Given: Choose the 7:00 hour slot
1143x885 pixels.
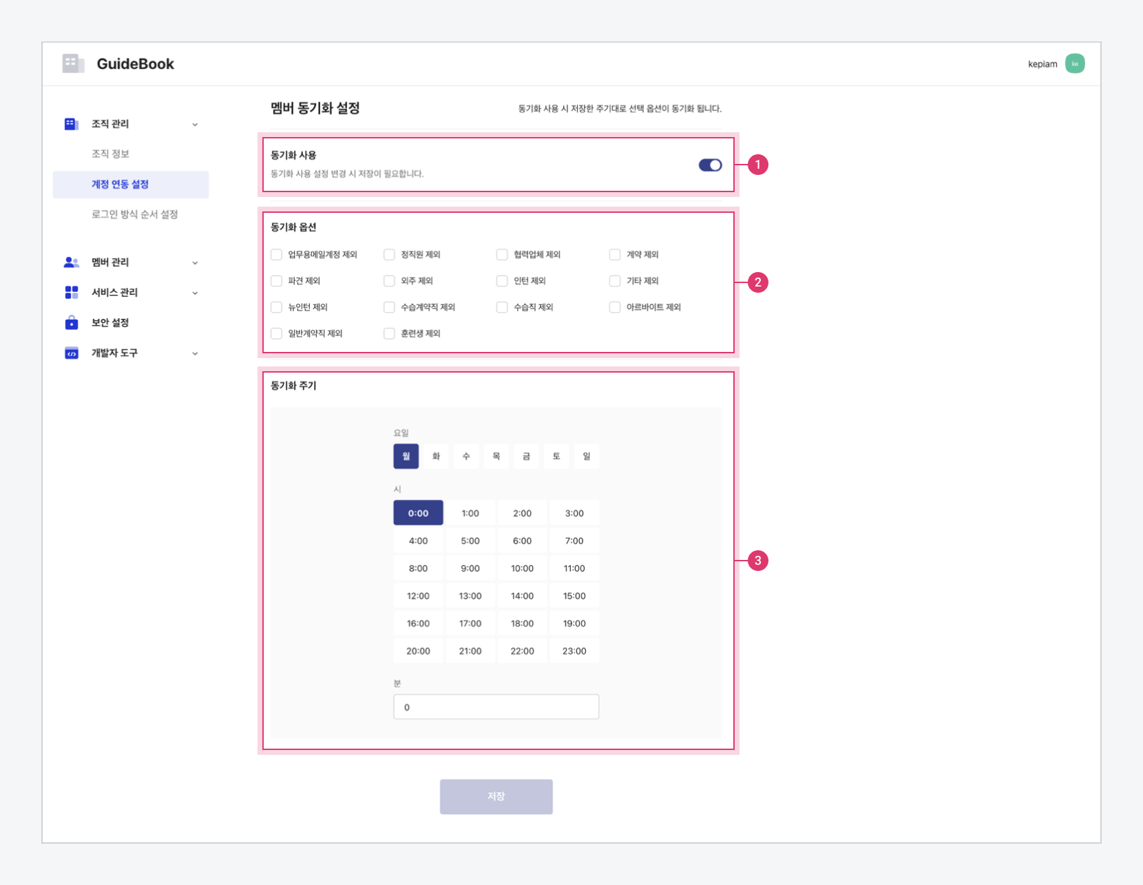Looking at the screenshot, I should 574,541.
